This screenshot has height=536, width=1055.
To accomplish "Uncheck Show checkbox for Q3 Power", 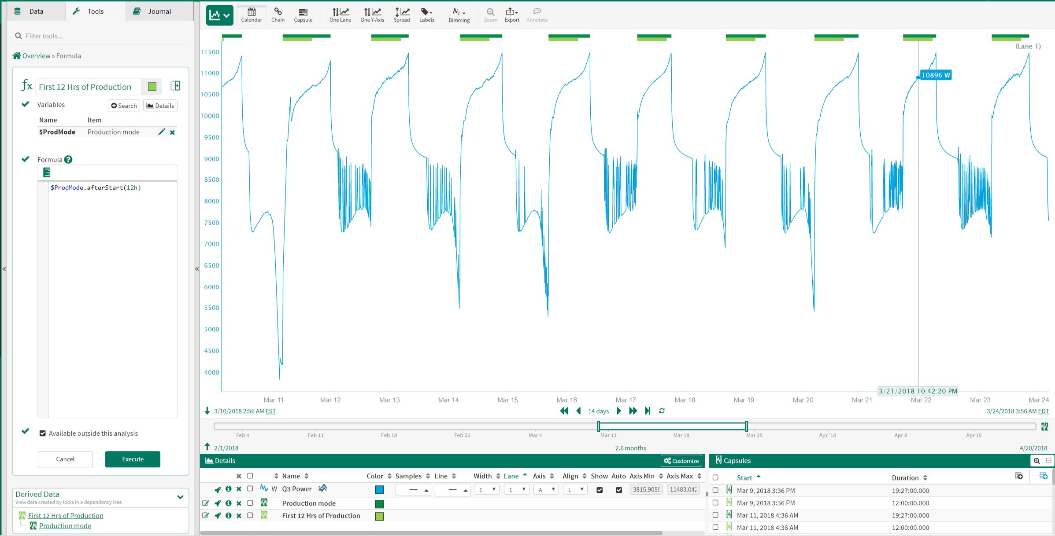I will coord(599,490).
